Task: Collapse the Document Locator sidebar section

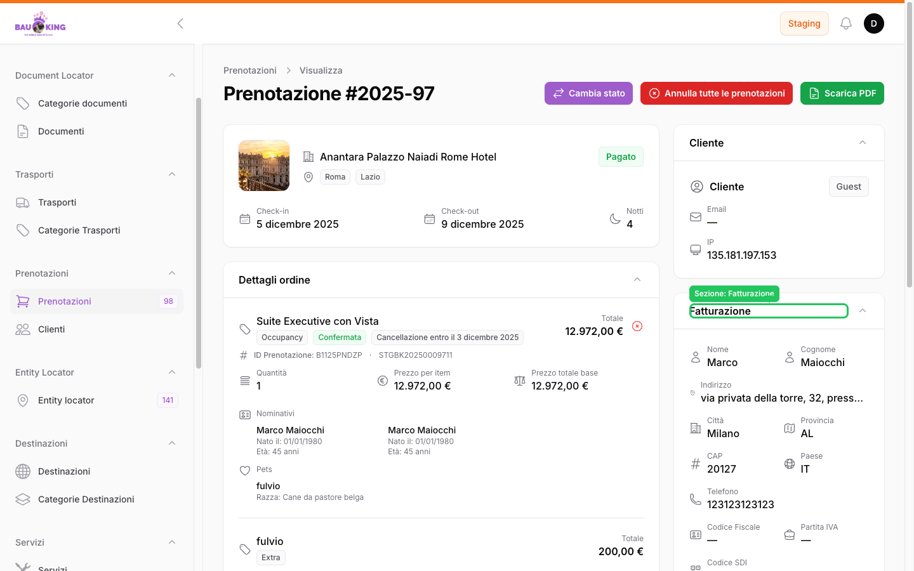Action: 172,75
